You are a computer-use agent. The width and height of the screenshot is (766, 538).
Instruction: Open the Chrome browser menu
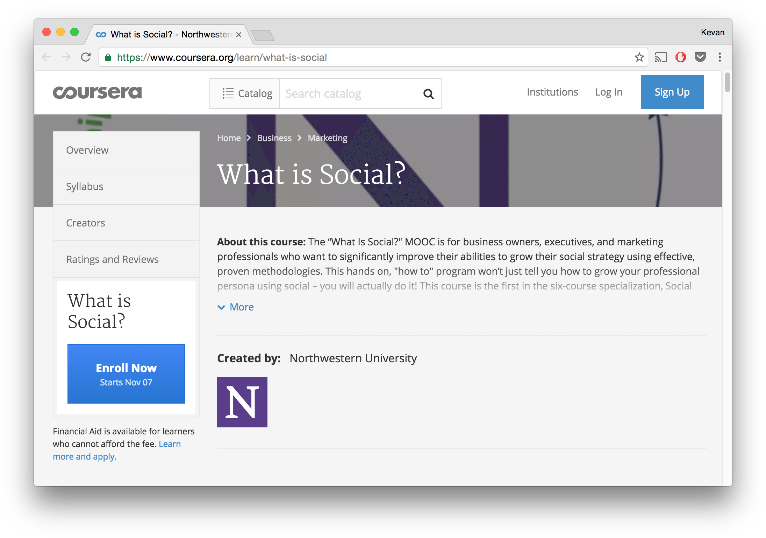pyautogui.click(x=720, y=57)
